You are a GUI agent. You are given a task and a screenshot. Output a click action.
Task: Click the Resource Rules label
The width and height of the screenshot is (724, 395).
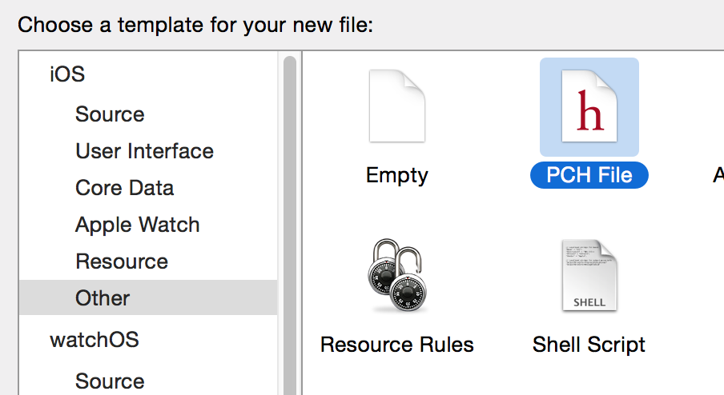pos(397,345)
